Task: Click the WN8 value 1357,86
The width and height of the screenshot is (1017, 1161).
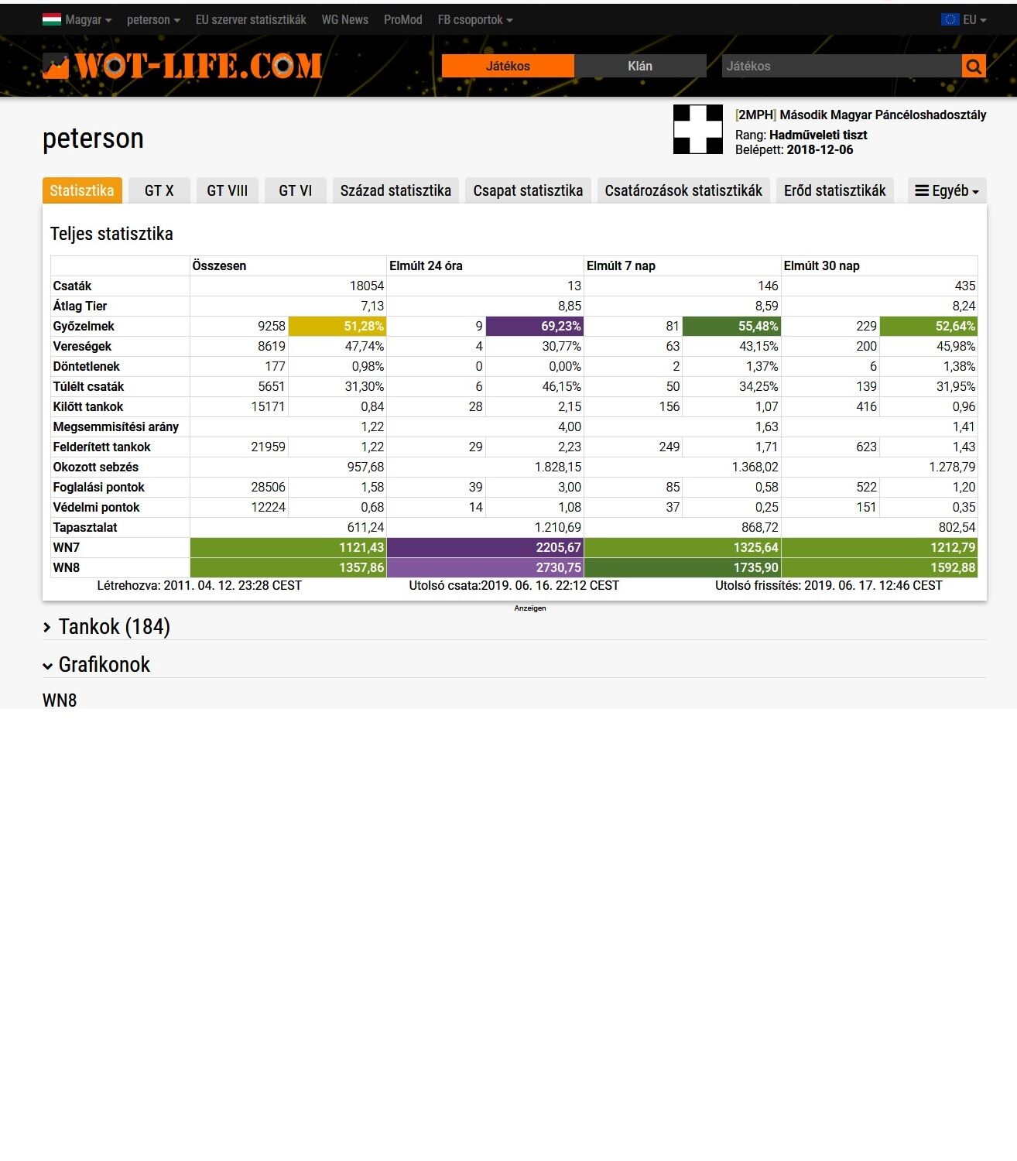Action: pos(361,567)
